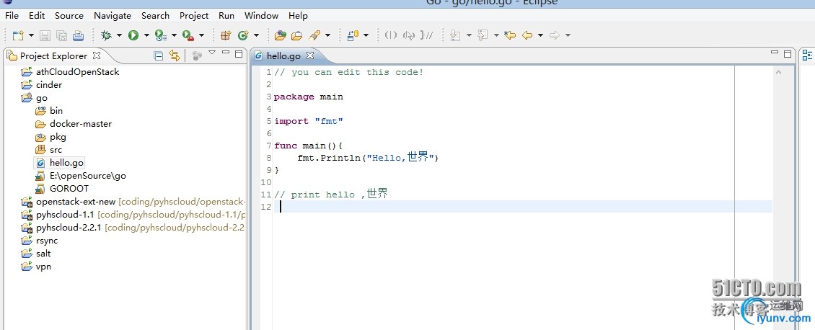Screen dimensions: 815x330
Task: Open the Window menu
Action: point(261,16)
